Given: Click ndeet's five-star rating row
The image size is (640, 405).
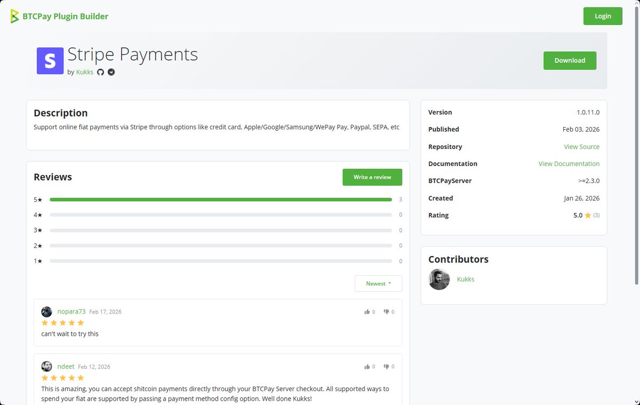Looking at the screenshot, I should click(63, 378).
